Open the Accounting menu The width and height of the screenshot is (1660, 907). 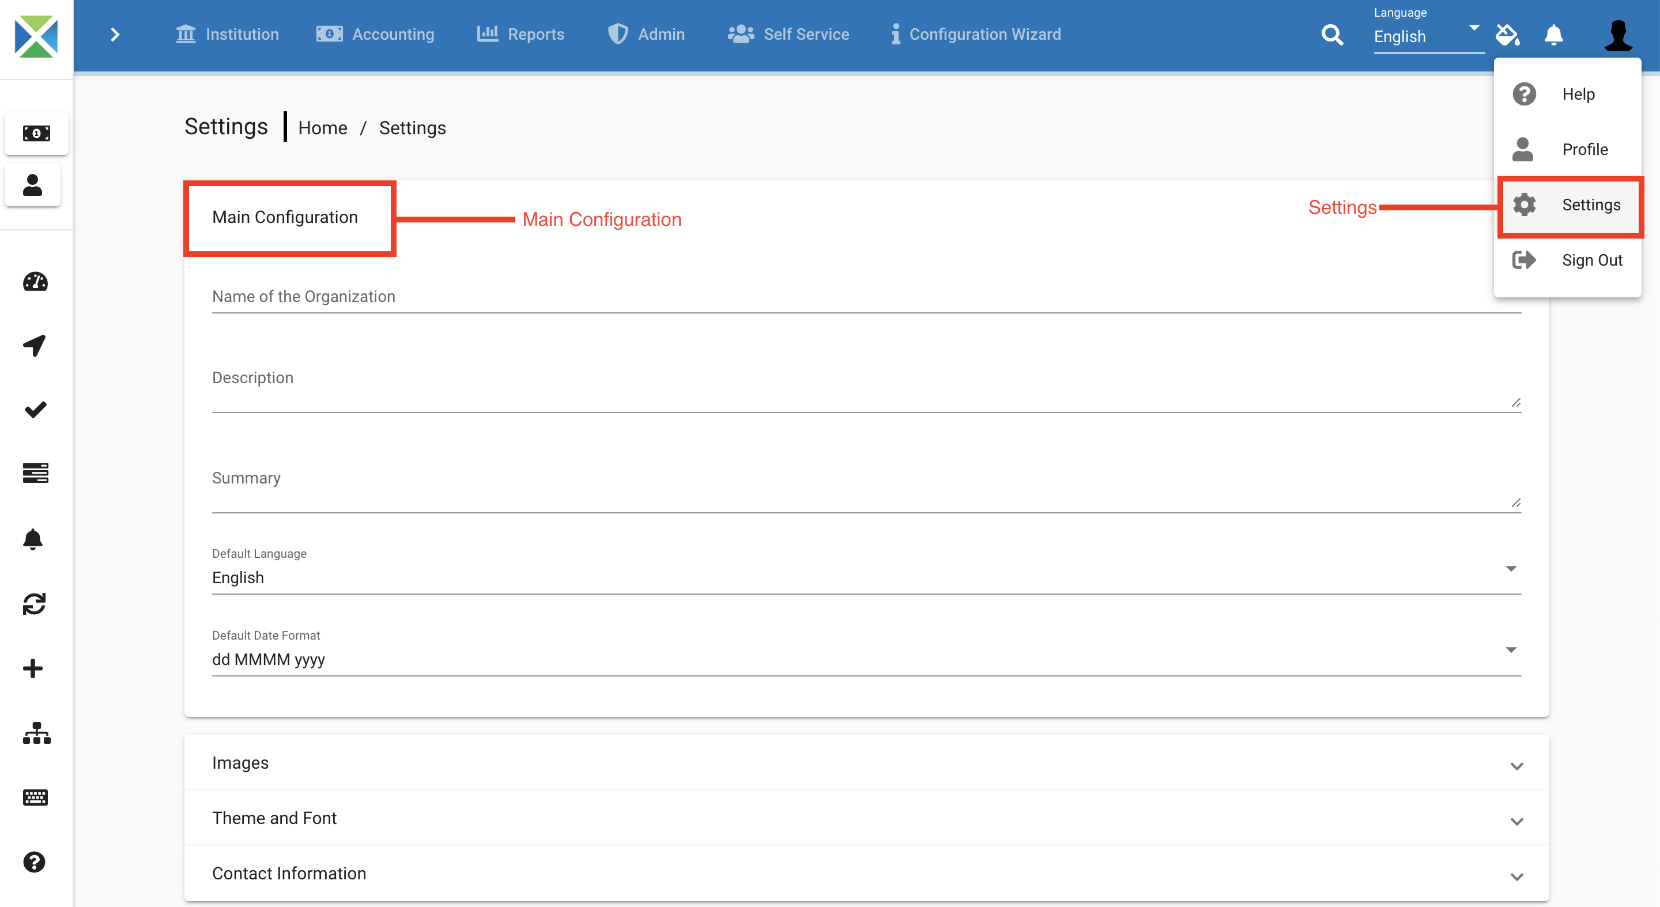click(x=376, y=35)
